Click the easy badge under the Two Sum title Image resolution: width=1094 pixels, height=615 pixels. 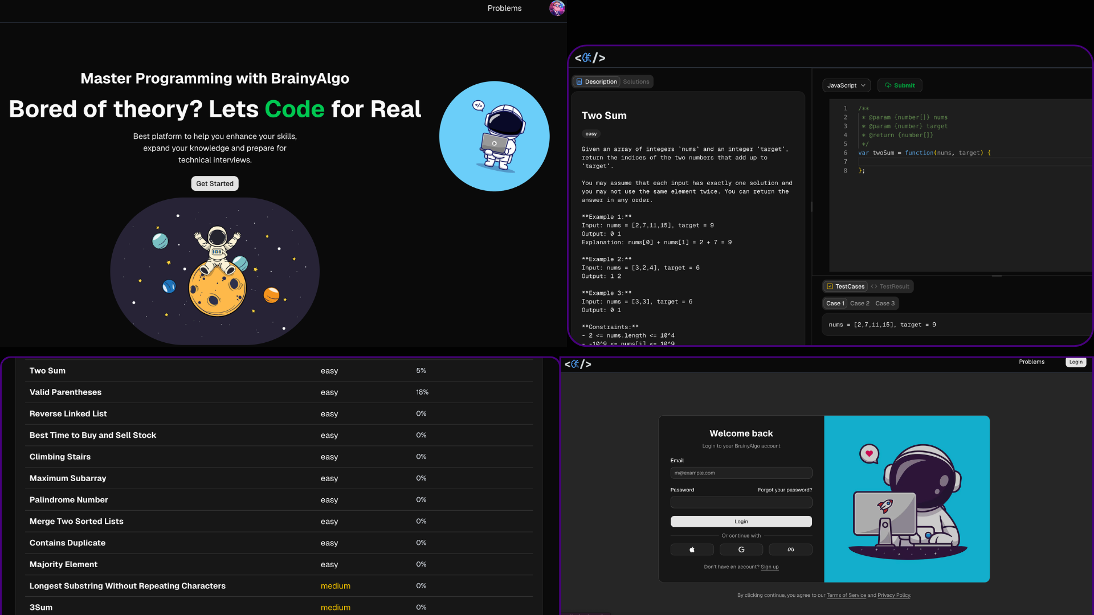tap(591, 134)
